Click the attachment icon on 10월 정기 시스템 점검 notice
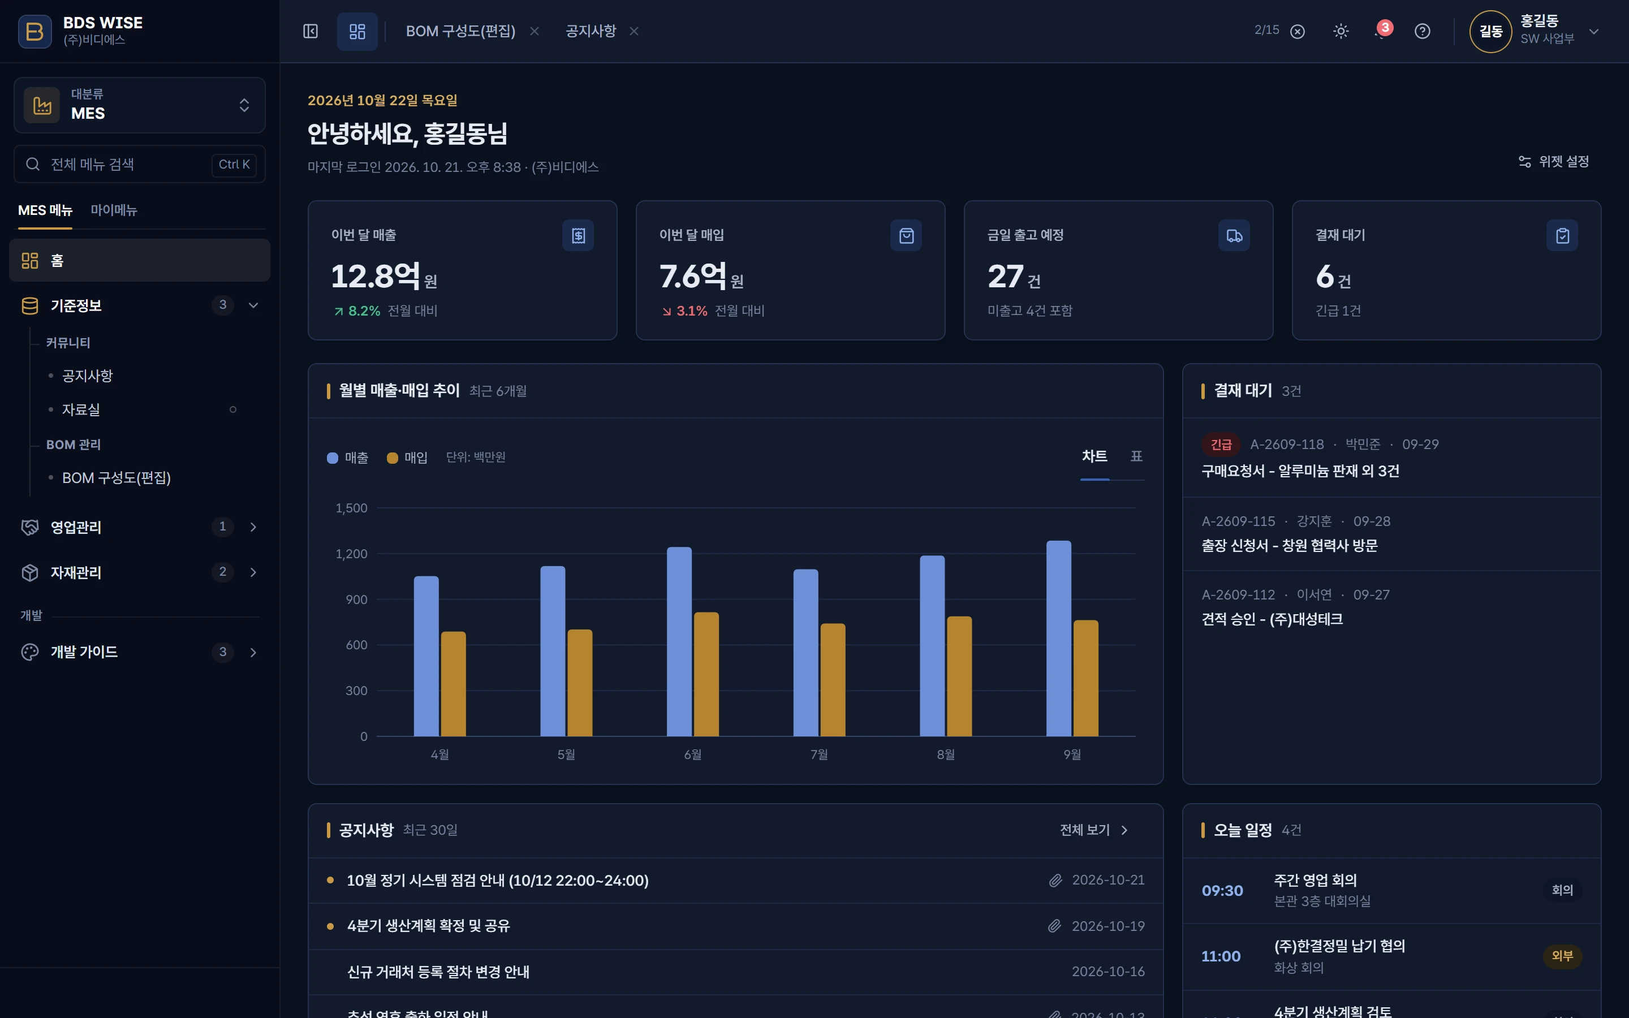This screenshot has width=1629, height=1018. tap(1055, 880)
